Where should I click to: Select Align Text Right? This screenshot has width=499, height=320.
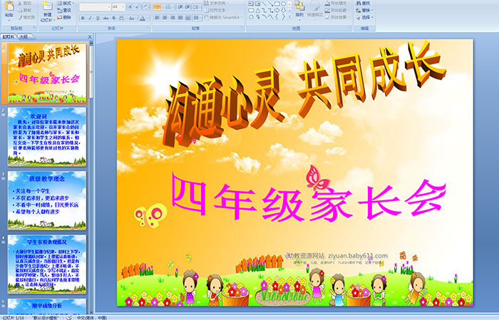[x=173, y=18]
